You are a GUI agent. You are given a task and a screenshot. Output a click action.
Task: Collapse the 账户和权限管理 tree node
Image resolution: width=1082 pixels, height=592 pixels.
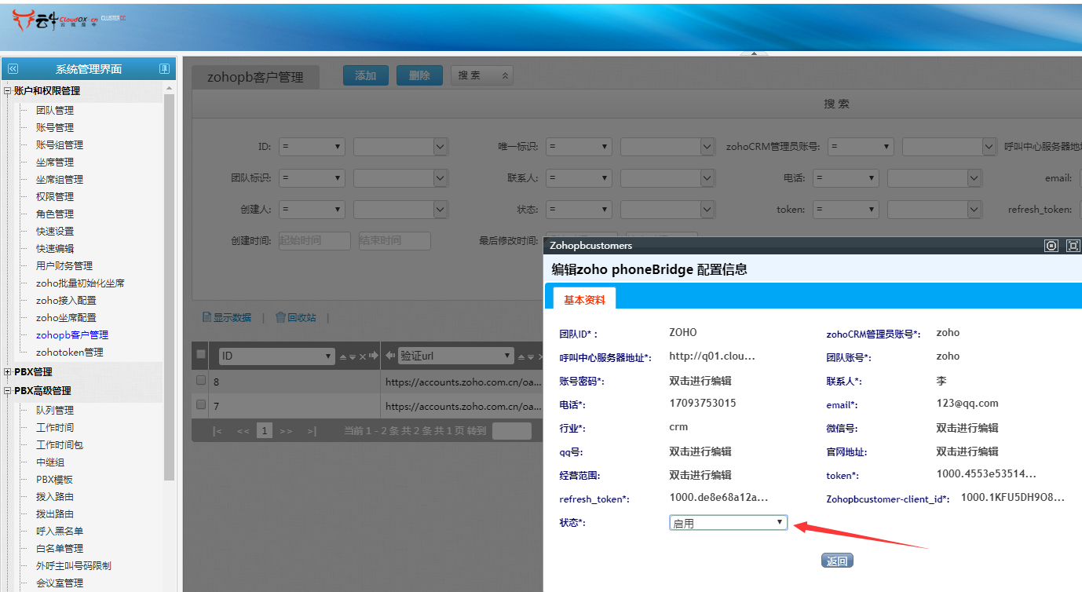pos(8,91)
